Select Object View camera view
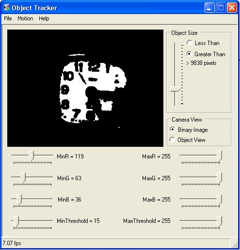 pos(188,140)
